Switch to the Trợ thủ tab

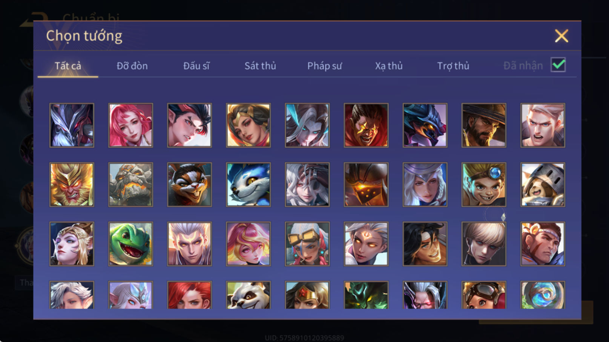[453, 66]
